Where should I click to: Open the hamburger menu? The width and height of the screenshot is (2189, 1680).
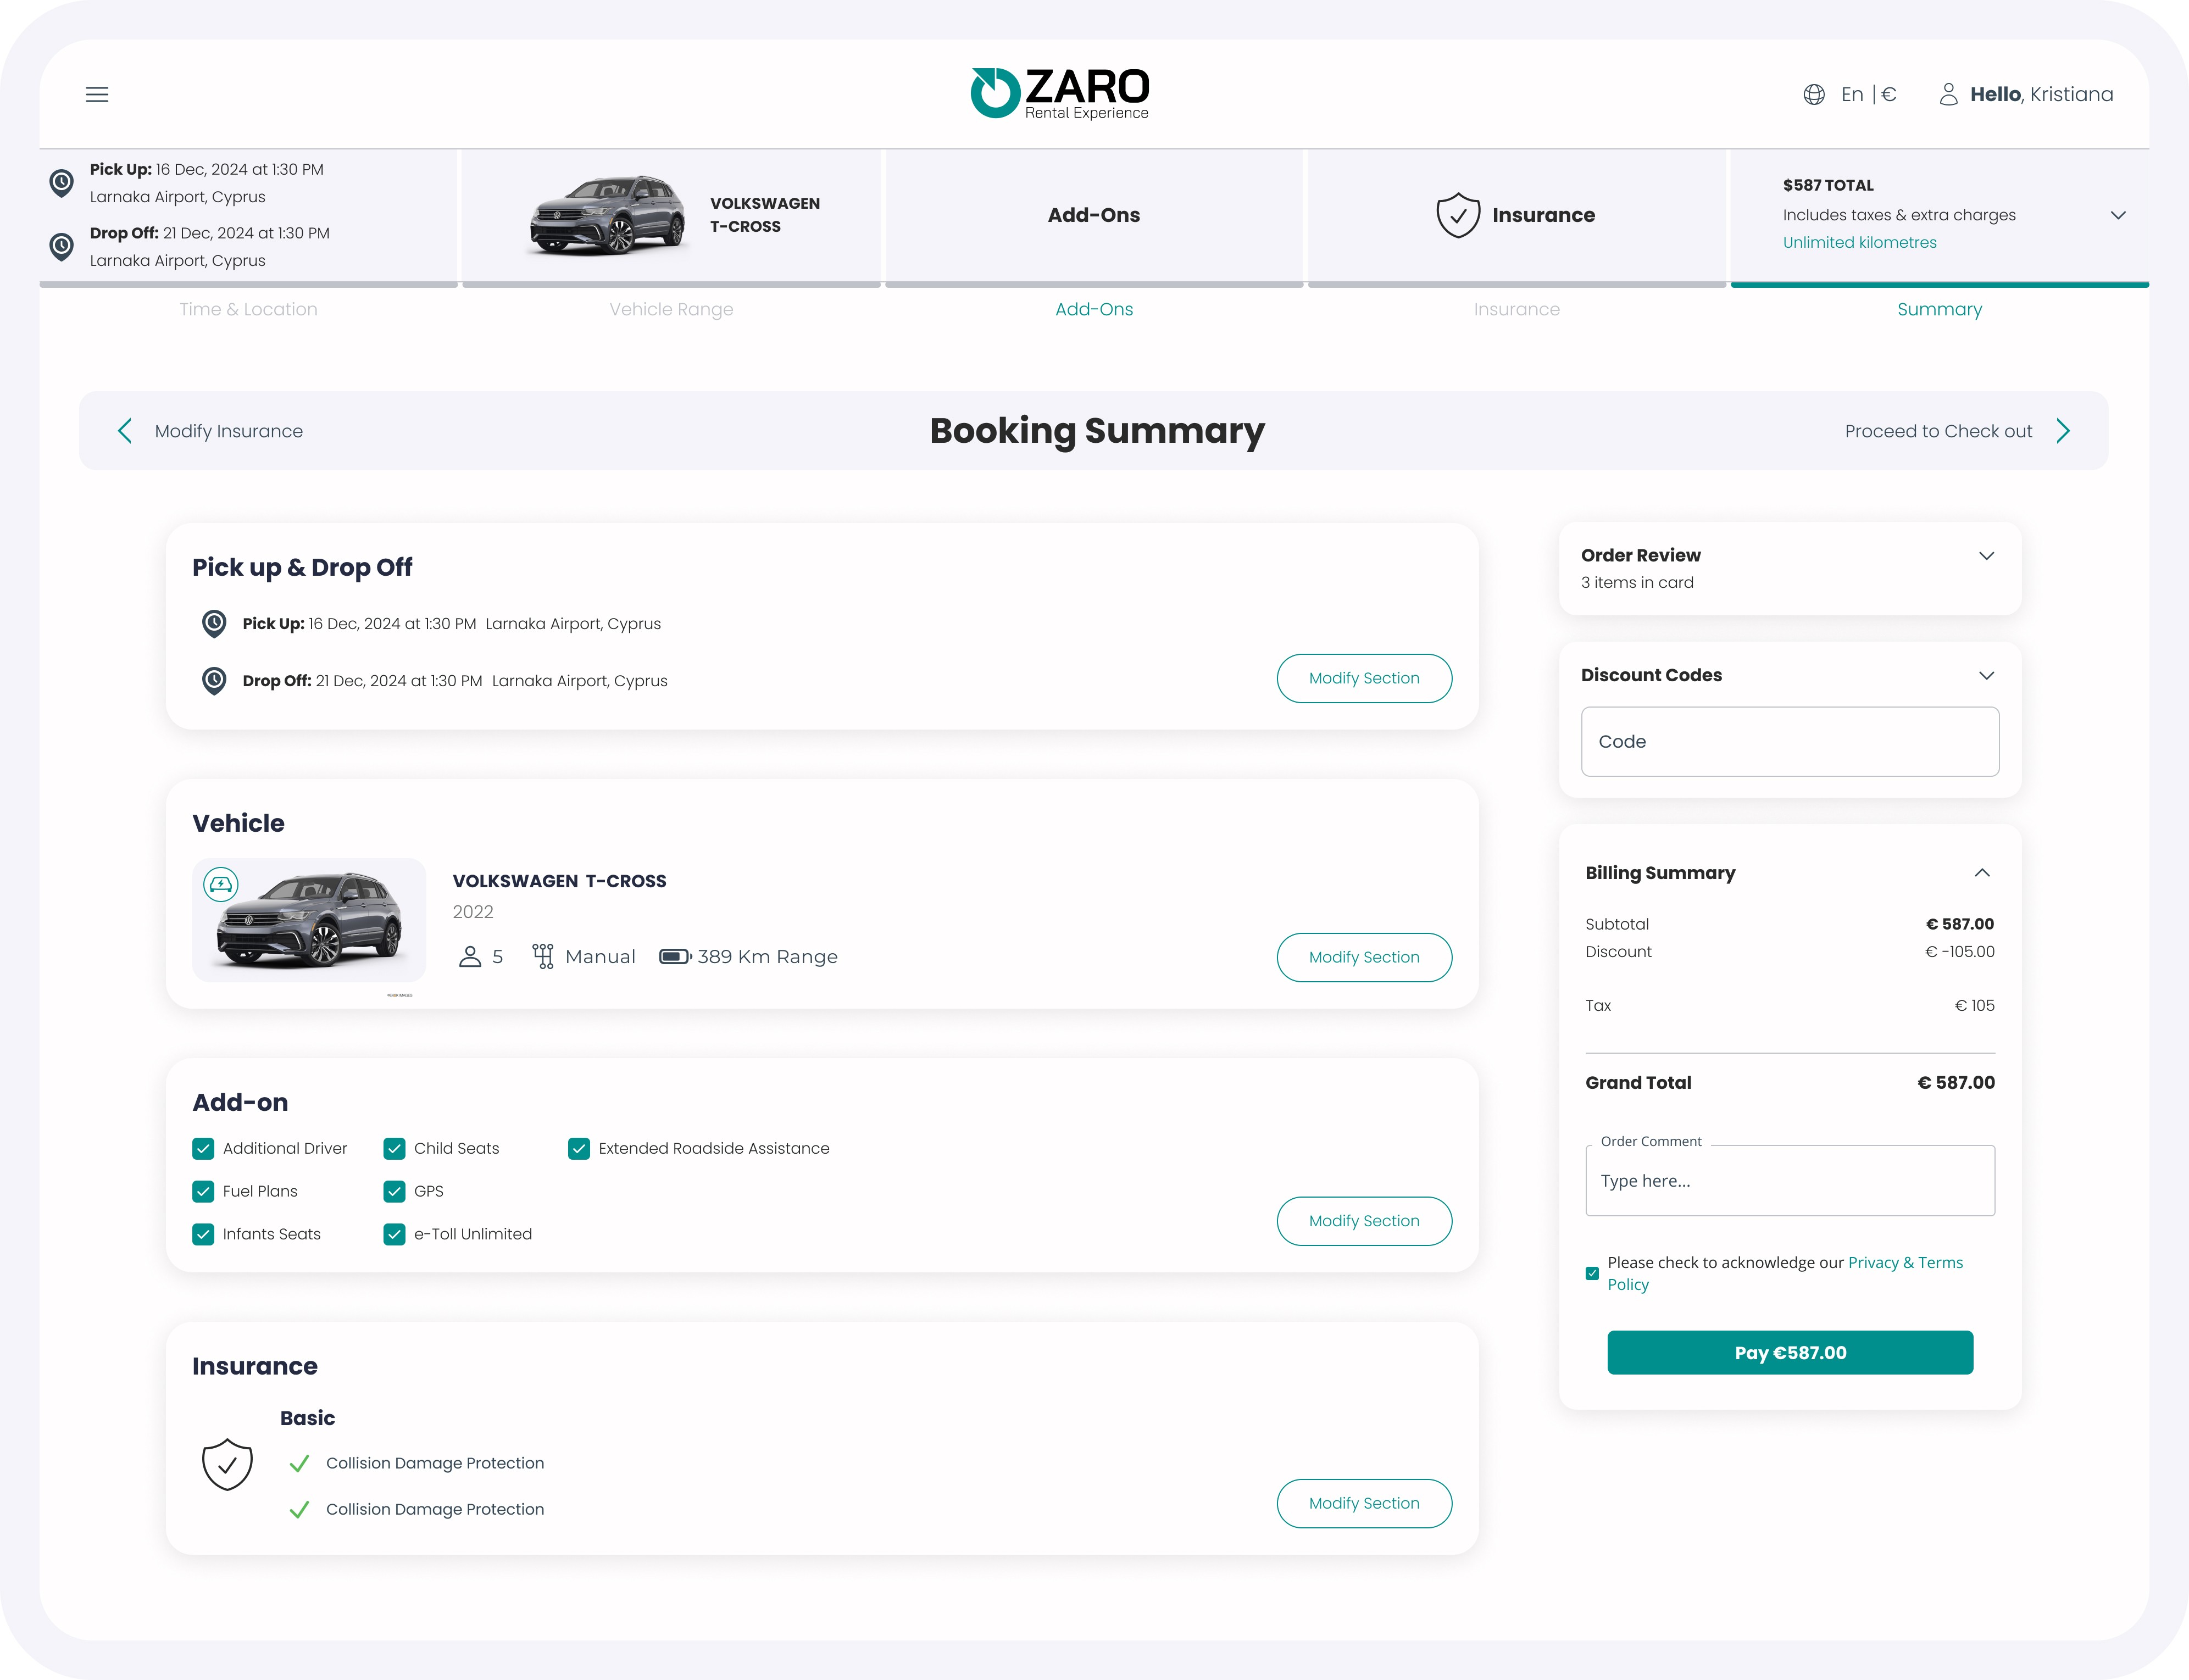click(97, 95)
